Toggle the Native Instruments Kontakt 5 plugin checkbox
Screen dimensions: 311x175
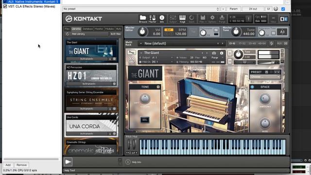click(x=5, y=1)
